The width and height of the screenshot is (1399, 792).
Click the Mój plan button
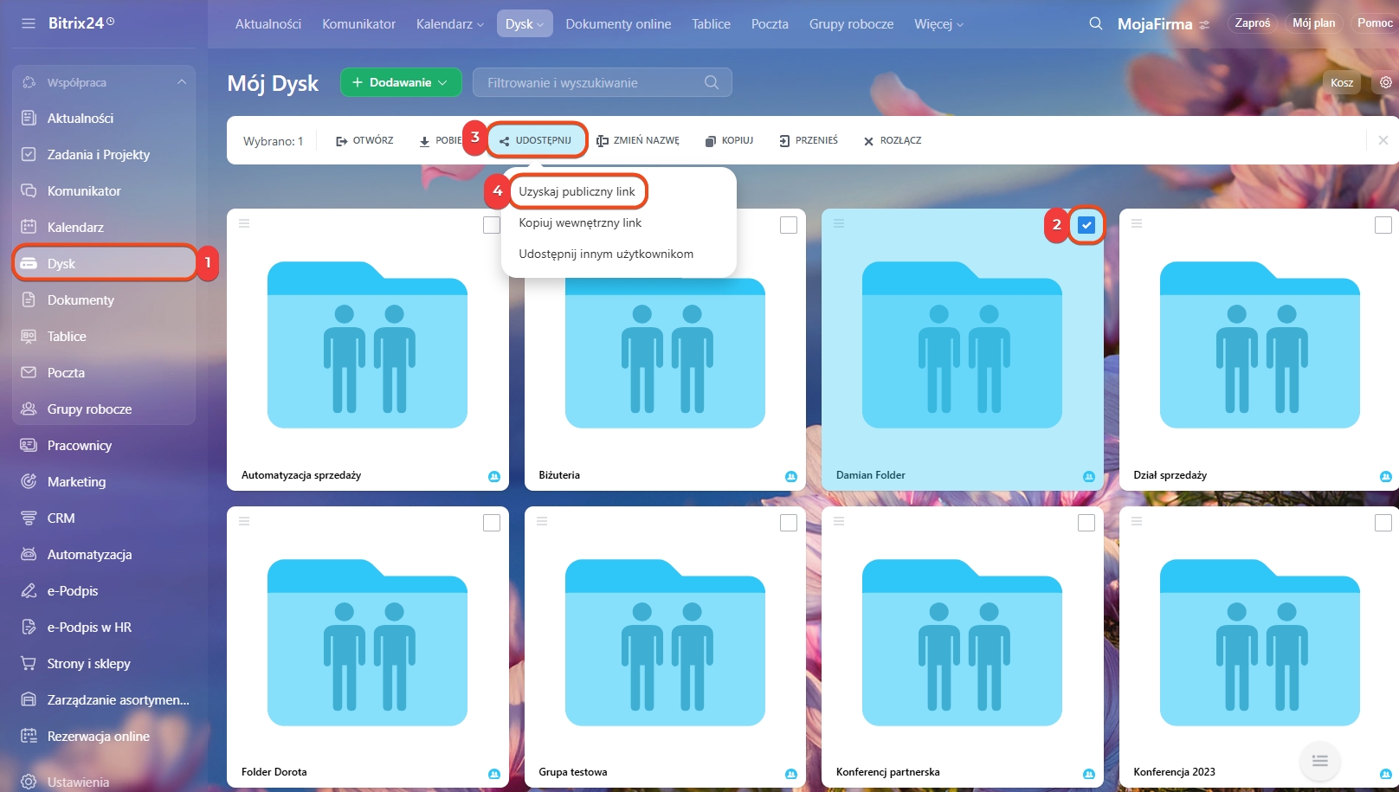[x=1313, y=23]
